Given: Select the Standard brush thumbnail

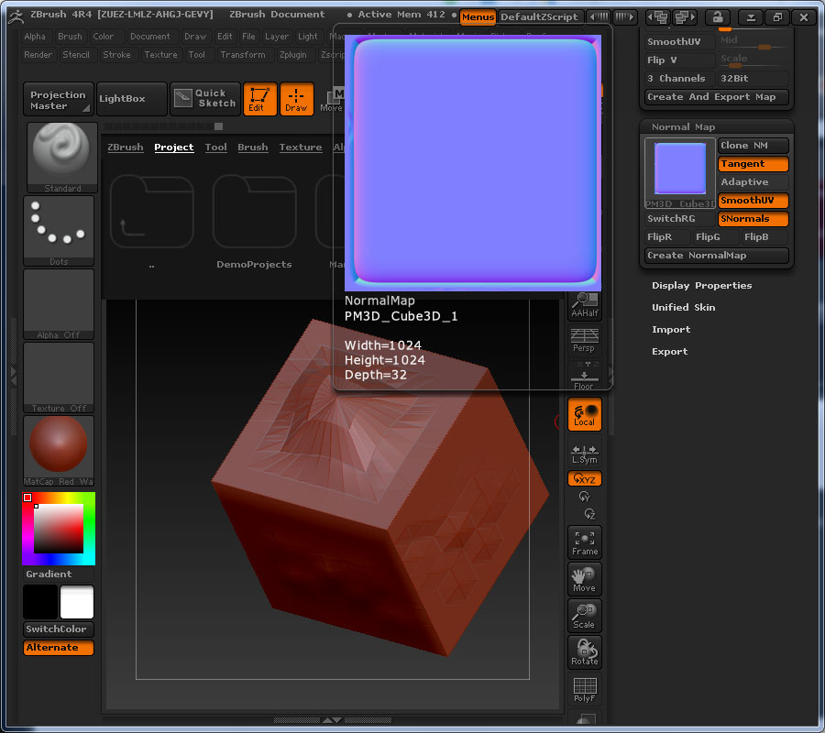Looking at the screenshot, I should click(x=62, y=158).
